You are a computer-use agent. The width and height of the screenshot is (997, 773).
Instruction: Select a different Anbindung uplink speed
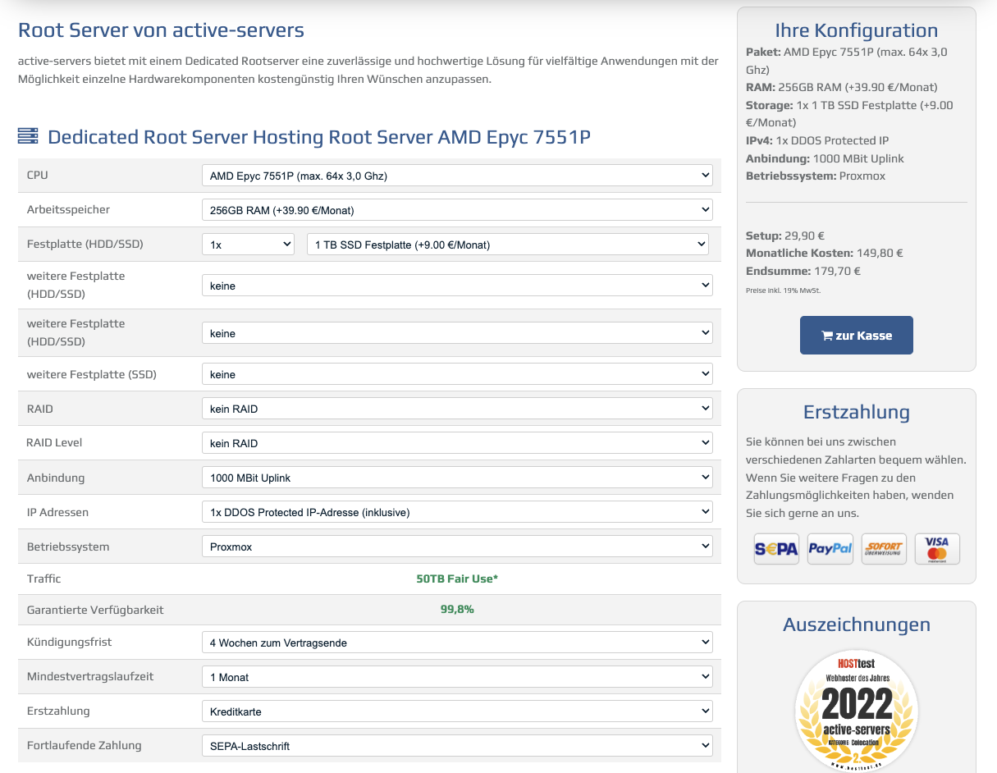[457, 478]
